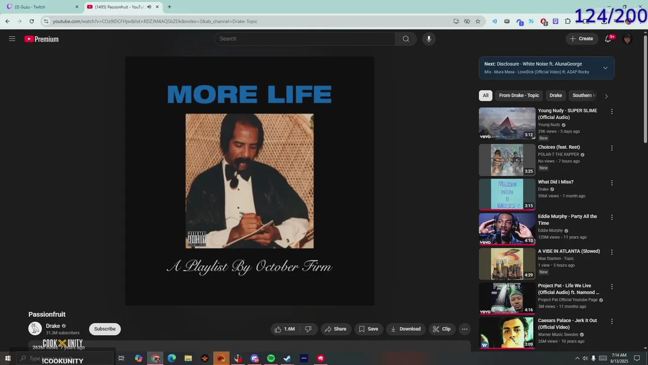The height and width of the screenshot is (365, 648).
Task: Start voice search with the microphone
Action: pos(429,39)
